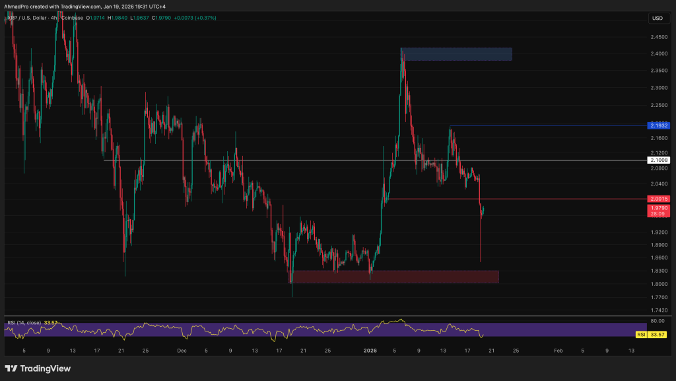Viewport: 676px width, 381px height.
Task: Click the Dec label on time axis
Action: tap(182, 351)
